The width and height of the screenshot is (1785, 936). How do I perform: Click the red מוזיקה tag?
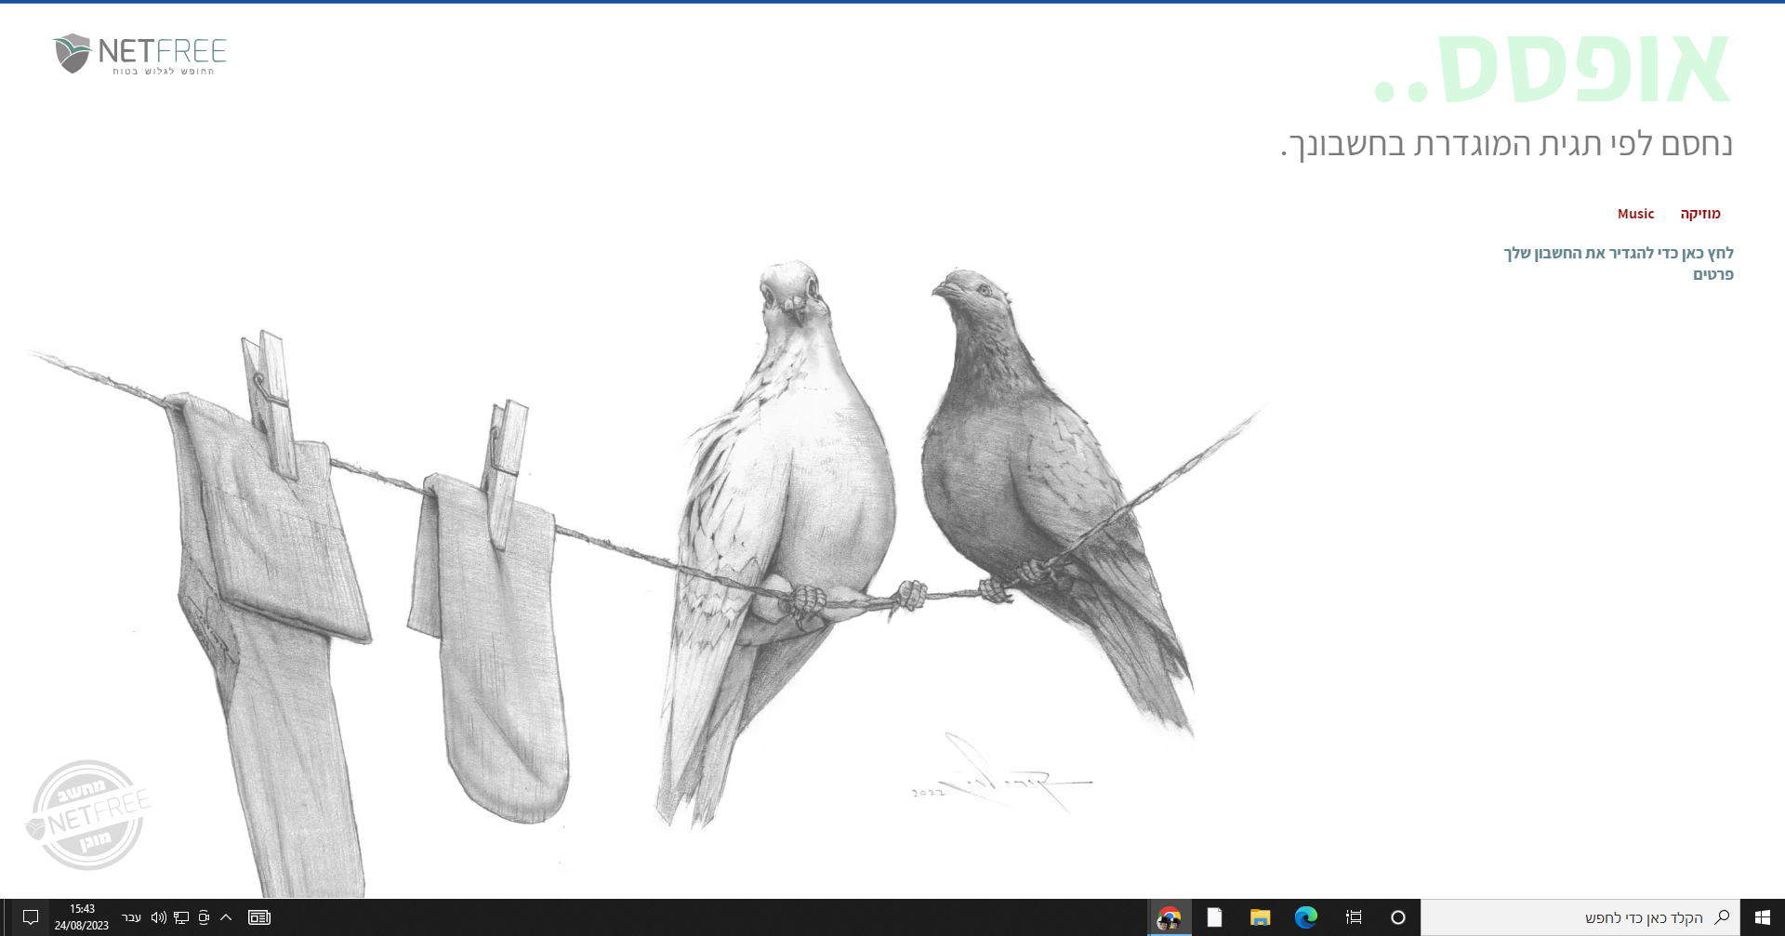click(x=1700, y=214)
